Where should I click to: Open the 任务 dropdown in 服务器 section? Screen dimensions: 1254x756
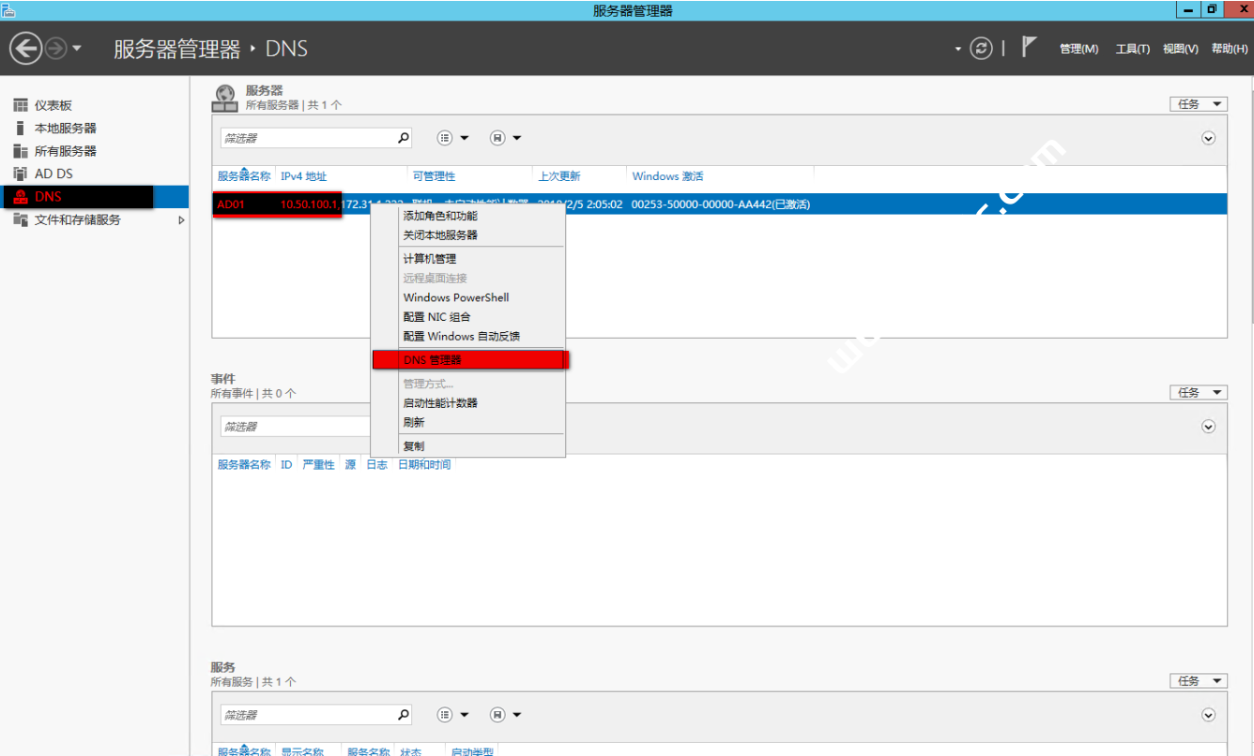coord(1198,104)
